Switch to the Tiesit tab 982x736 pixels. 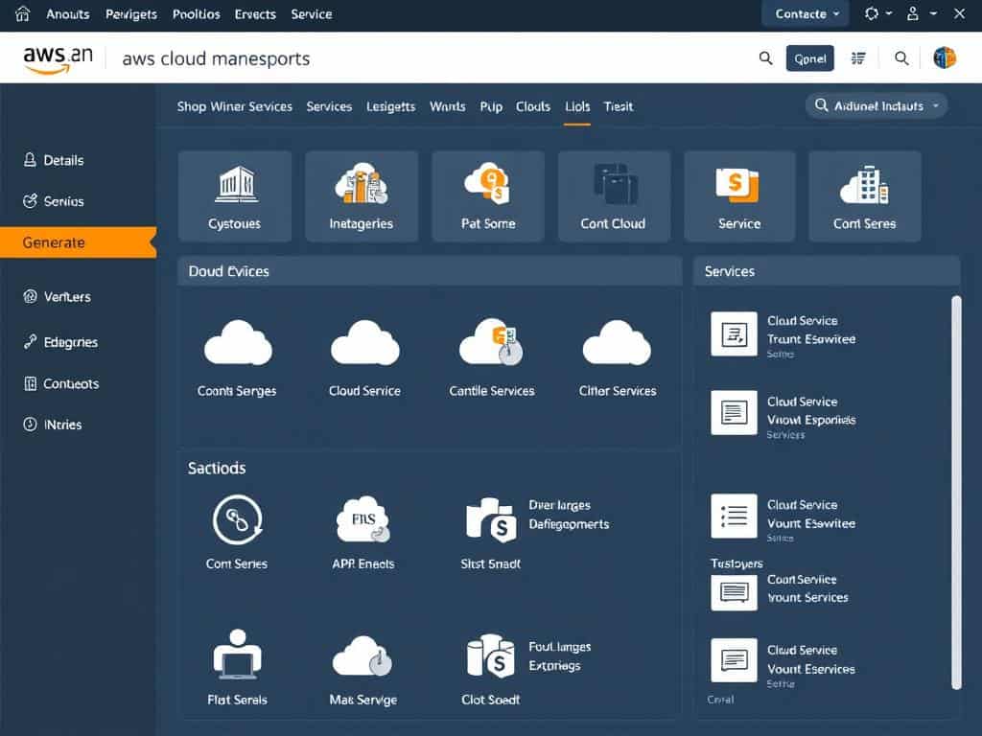point(619,106)
